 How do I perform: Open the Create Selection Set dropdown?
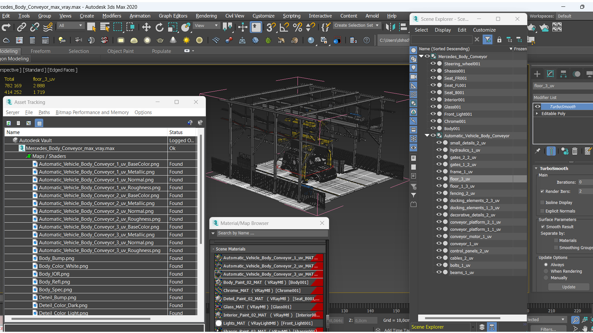click(x=356, y=25)
